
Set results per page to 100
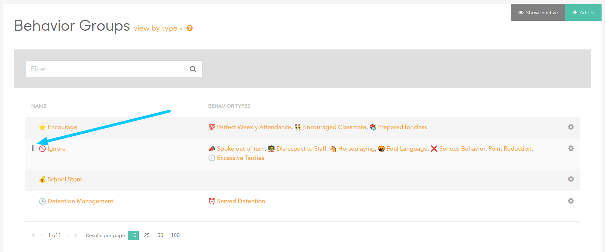click(x=175, y=235)
